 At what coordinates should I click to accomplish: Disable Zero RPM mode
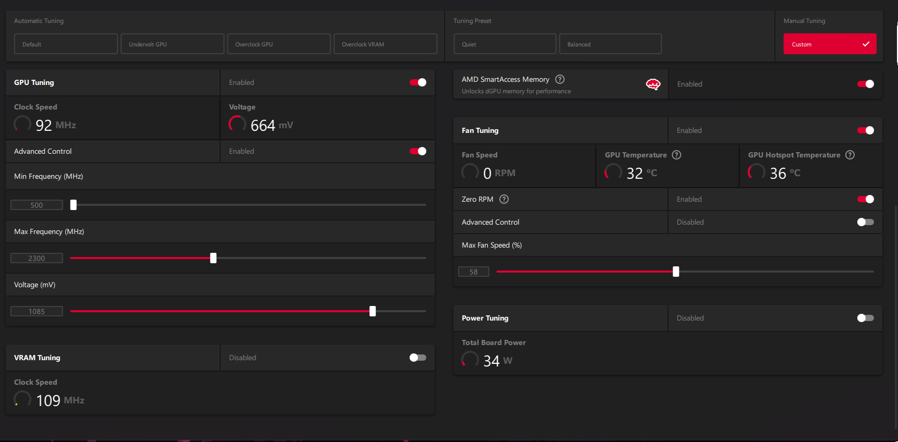pyautogui.click(x=866, y=199)
